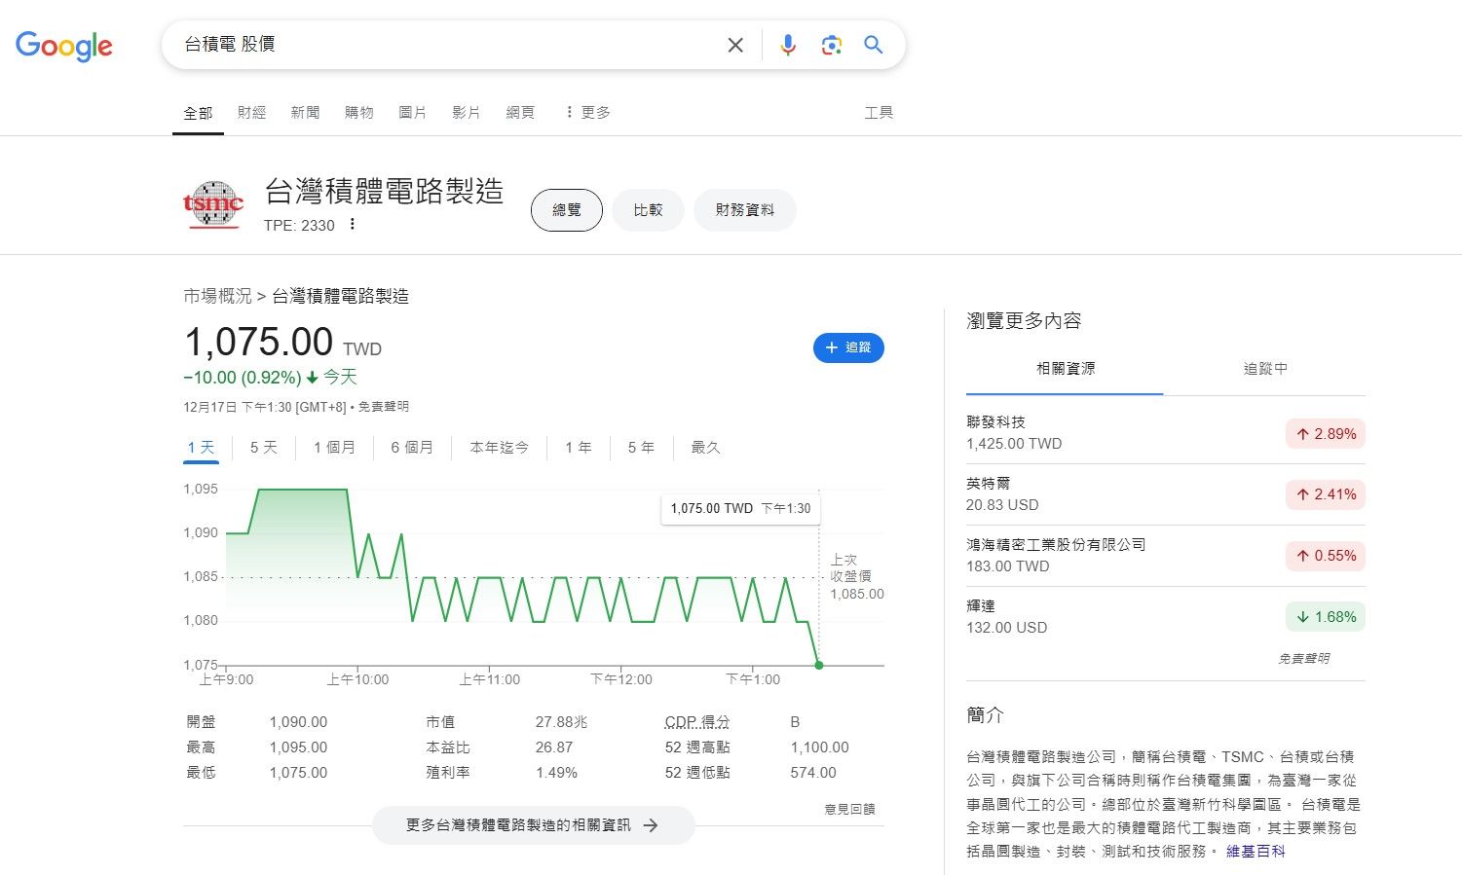
Task: Click the 1,075.00 current price
Action: coord(258,342)
